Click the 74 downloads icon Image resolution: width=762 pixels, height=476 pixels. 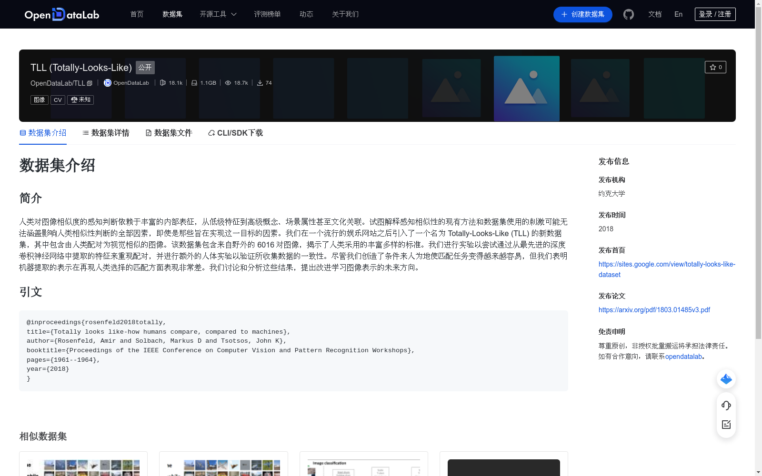pos(260,83)
